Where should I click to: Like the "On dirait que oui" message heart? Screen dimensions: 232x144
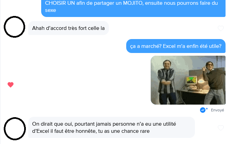click(221, 128)
